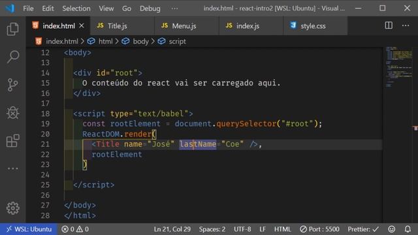The width and height of the screenshot is (418, 235).
Task: Change indentation via Spaces: 2
Action: pos(212,229)
